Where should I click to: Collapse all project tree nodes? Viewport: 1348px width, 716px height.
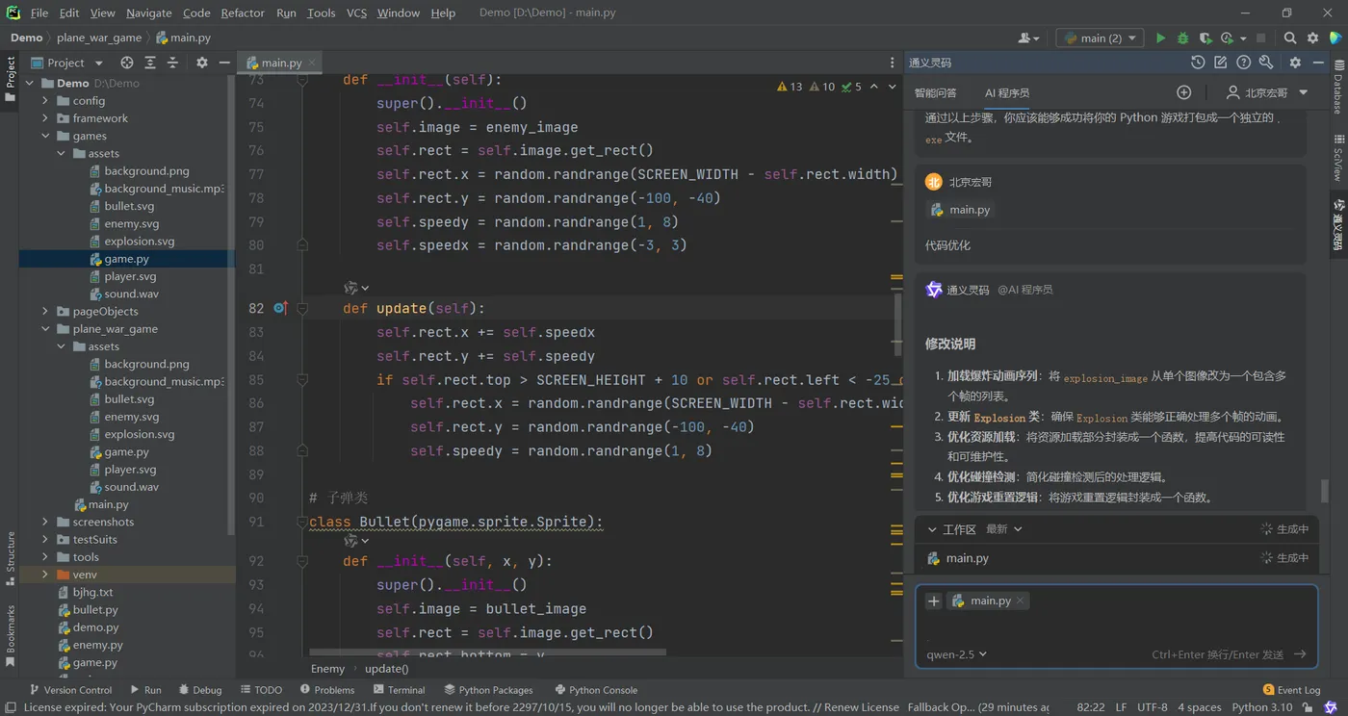point(172,63)
